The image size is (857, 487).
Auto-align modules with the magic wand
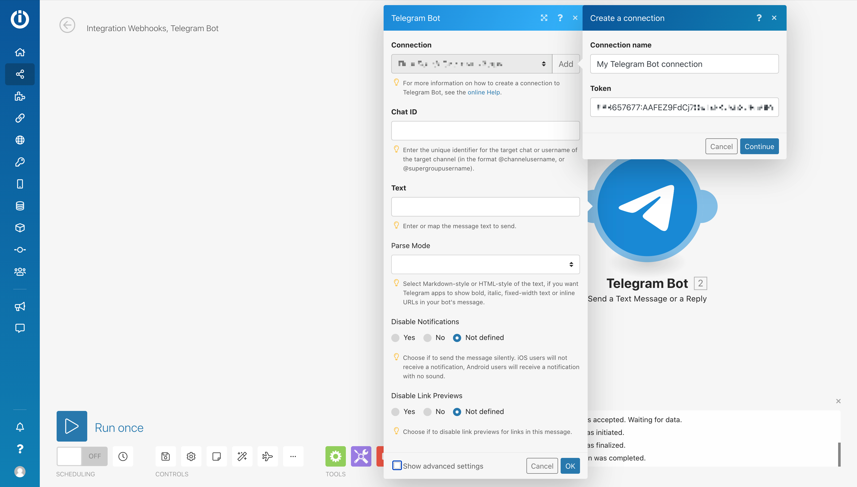[x=242, y=456]
